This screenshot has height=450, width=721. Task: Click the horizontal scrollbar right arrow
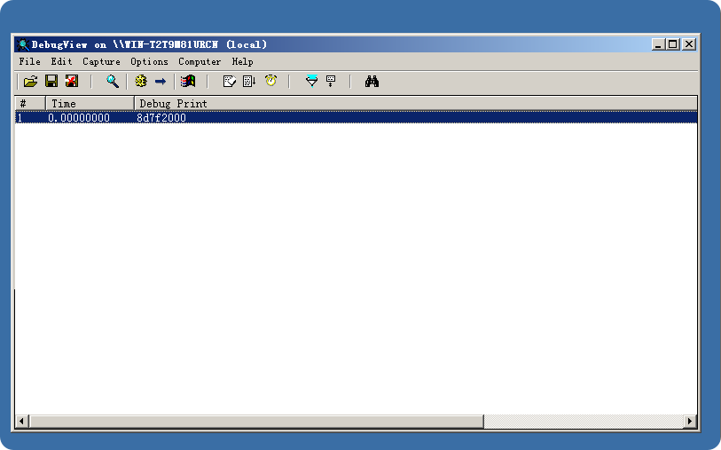tap(690, 421)
